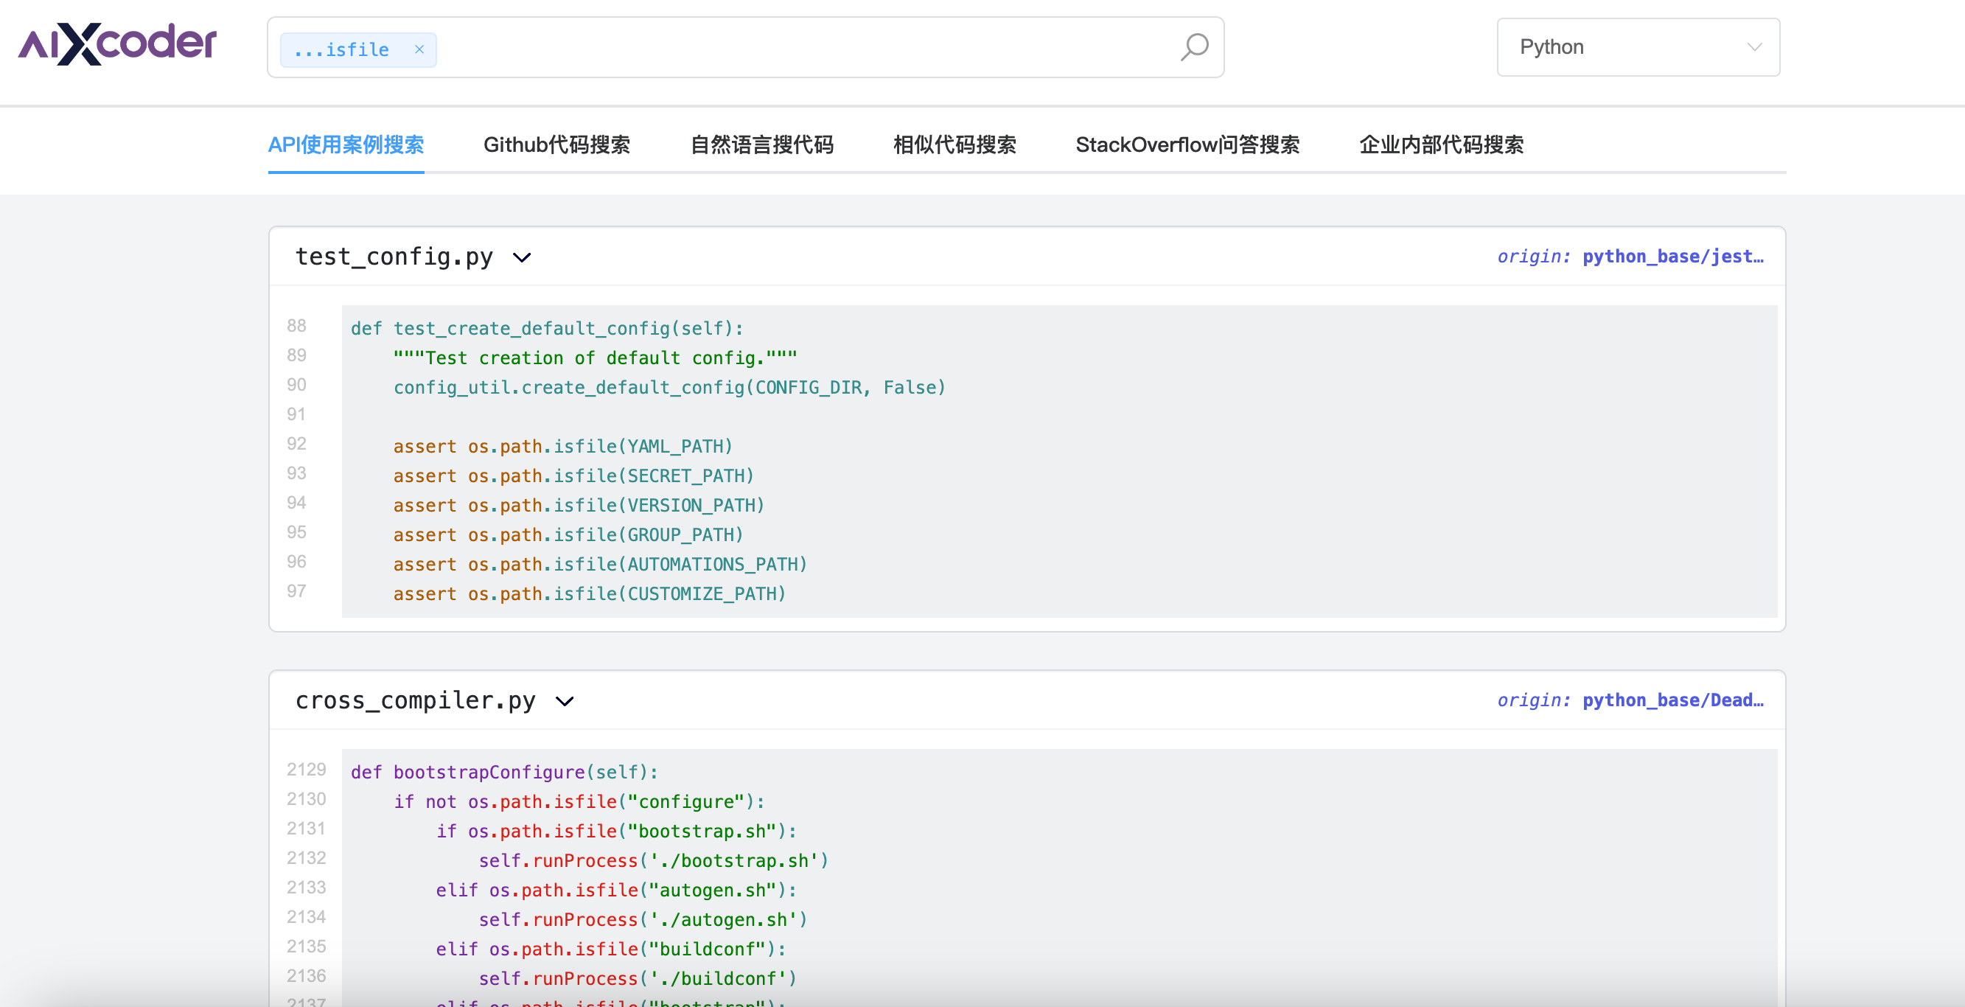Click the test_config.py file name
Screen dimensions: 1965x1007
point(394,257)
